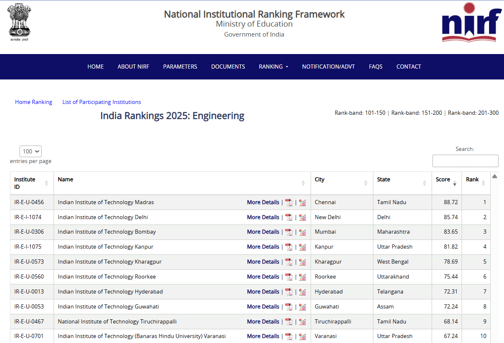Click the graph icon for IIT Delhi
This screenshot has height=343, width=504.
pyautogui.click(x=302, y=217)
